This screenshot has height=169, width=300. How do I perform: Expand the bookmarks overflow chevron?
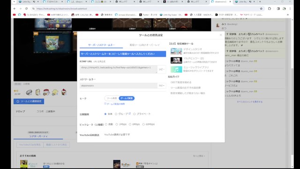(288, 15)
